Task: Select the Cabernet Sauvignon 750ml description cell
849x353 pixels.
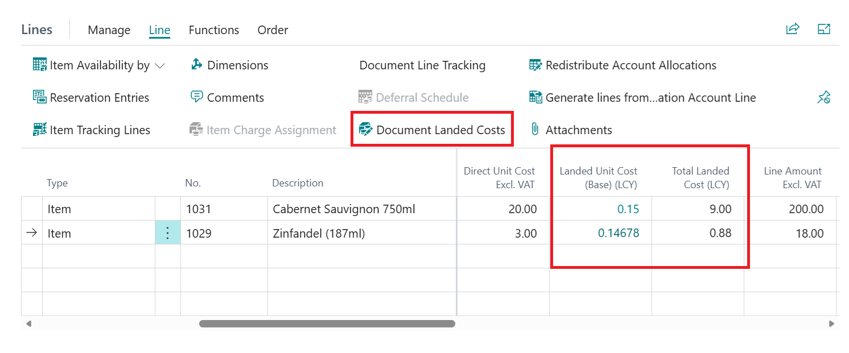Action: point(344,209)
